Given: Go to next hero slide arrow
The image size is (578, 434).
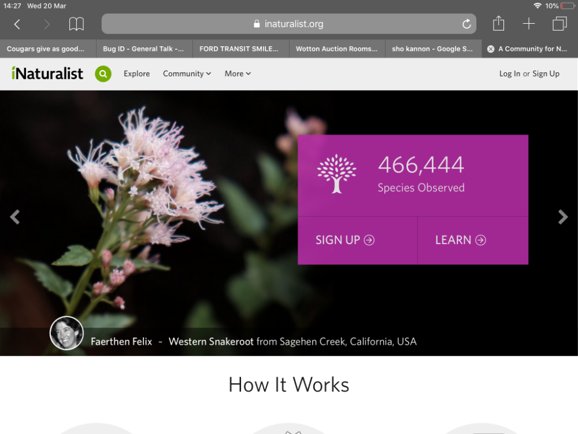Looking at the screenshot, I should click(563, 217).
